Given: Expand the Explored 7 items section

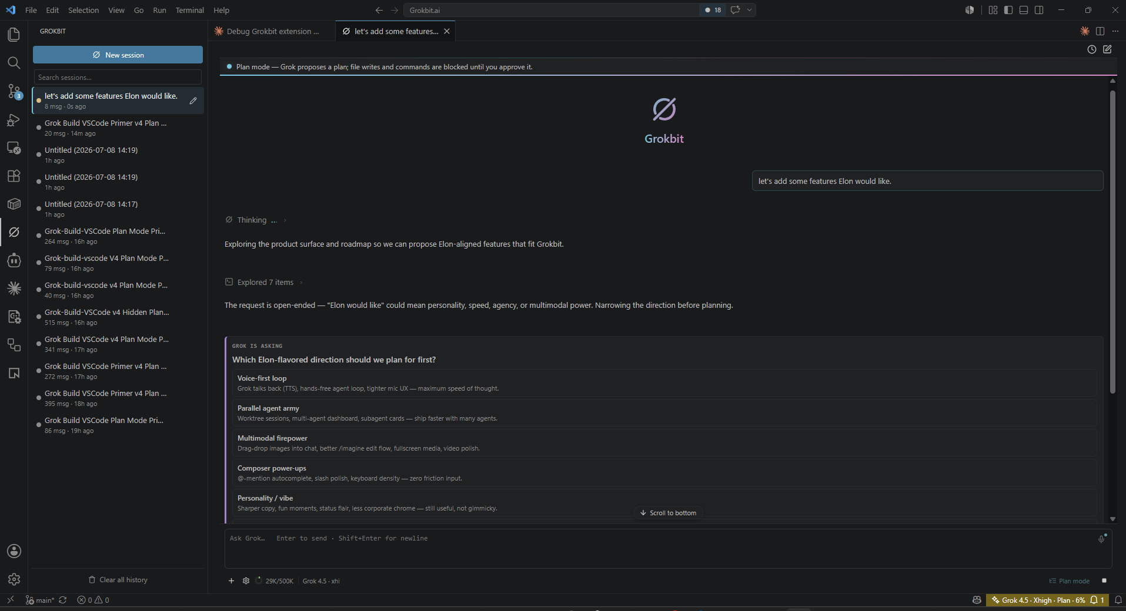Looking at the screenshot, I should click(x=264, y=282).
